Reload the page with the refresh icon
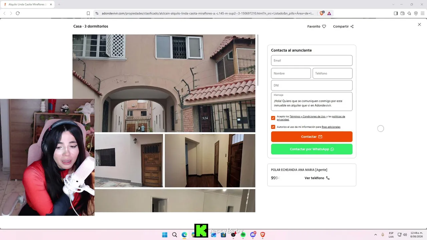Screen dimensions: 427x240 pyautogui.click(x=18, y=13)
